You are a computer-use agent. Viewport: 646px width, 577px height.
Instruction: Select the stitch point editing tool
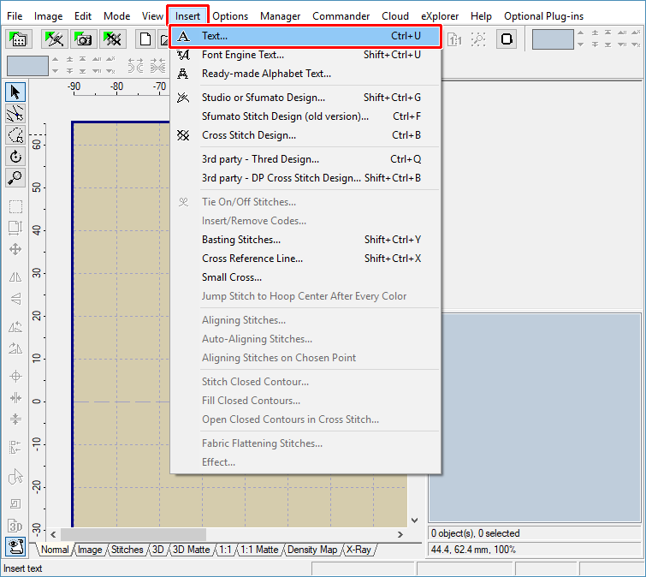pos(15,114)
